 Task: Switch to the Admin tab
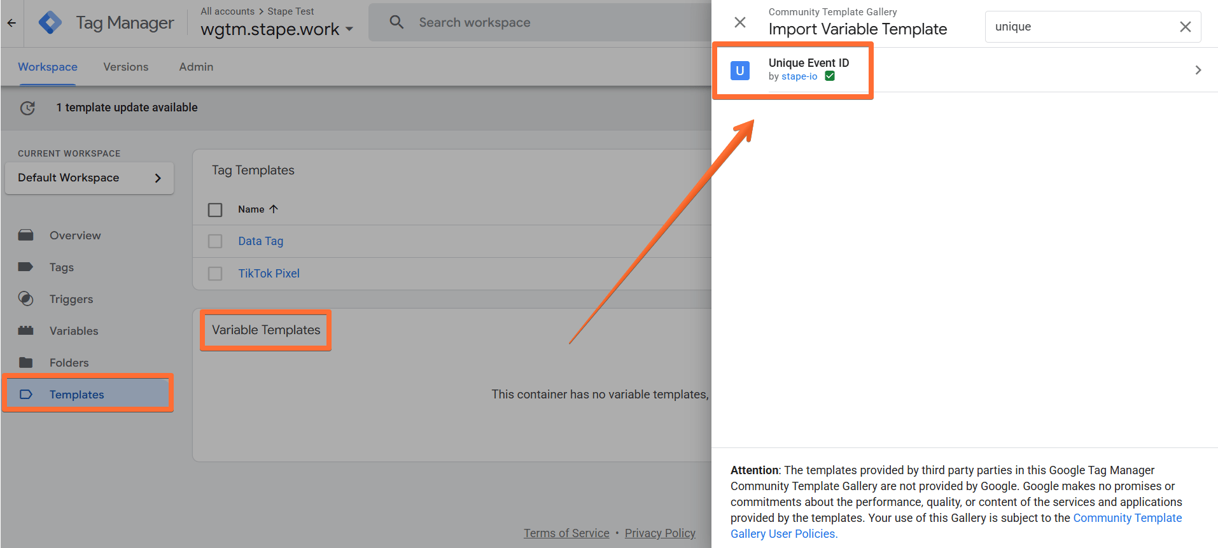(x=196, y=67)
